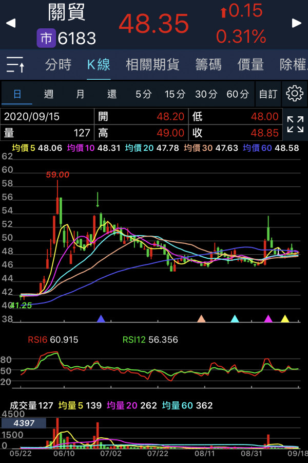This screenshot has height=463, width=308.
Task: Tap the RSI6 indicator label
Action: (53, 340)
